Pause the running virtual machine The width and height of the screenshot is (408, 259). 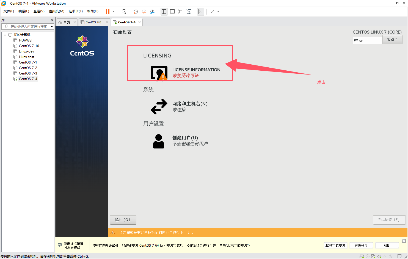(x=108, y=12)
